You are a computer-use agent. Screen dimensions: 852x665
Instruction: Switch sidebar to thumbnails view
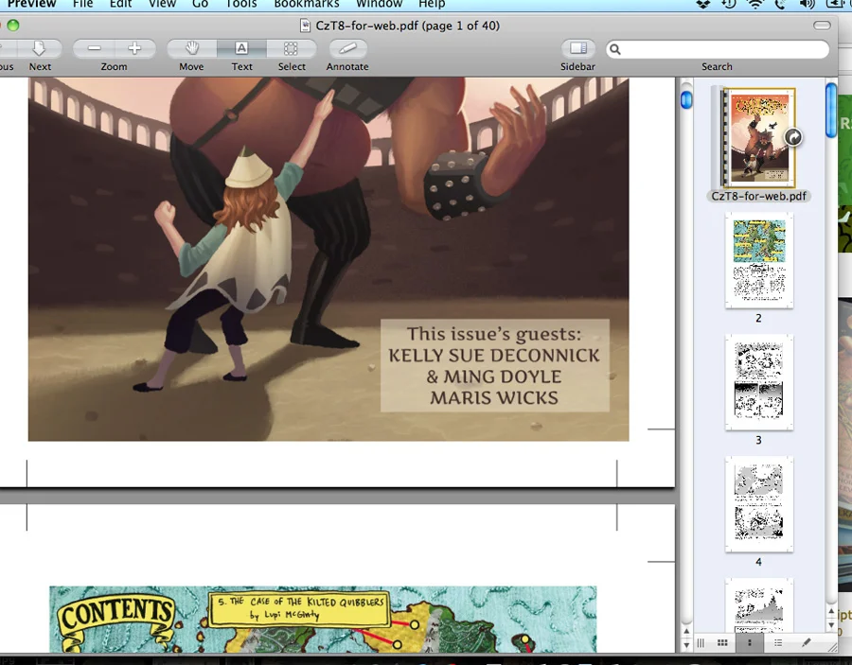[x=750, y=642]
